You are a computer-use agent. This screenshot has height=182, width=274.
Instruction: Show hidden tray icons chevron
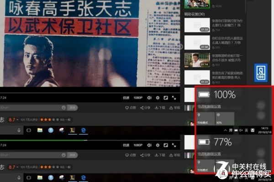(226, 130)
